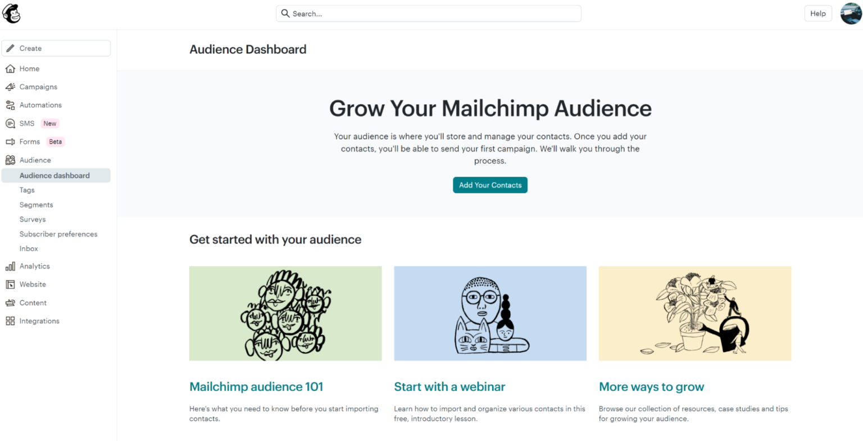Open Campaigns via the megaphone icon

pyautogui.click(x=10, y=87)
